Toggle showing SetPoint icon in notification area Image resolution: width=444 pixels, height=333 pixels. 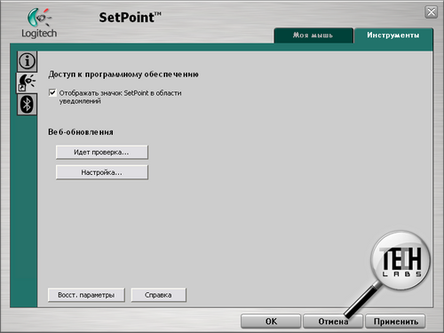(52, 92)
